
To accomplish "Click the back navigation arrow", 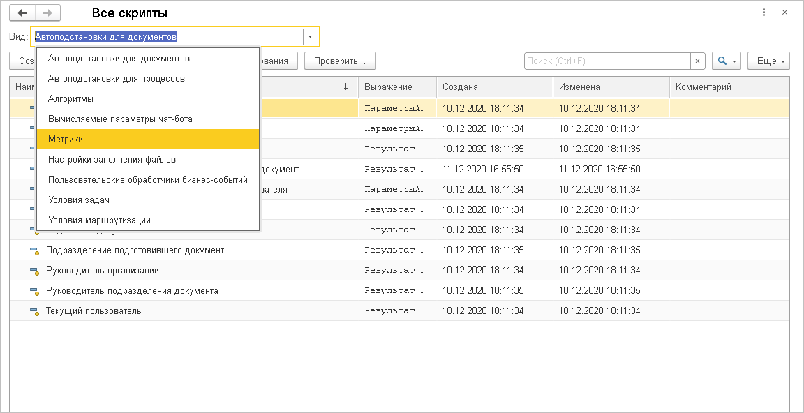I will 23,13.
